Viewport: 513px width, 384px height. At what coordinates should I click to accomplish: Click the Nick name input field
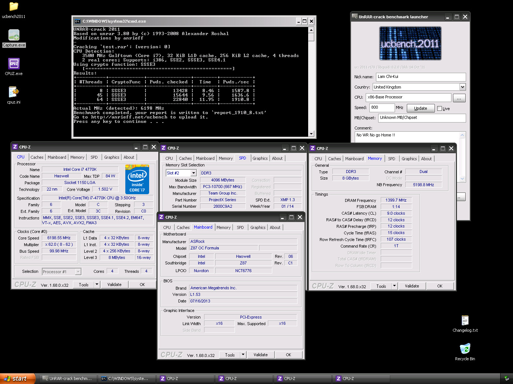pos(421,77)
